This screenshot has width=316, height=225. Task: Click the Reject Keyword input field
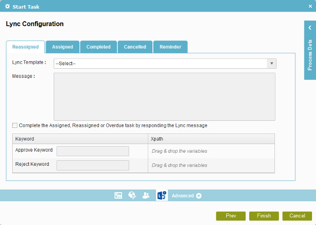[x=93, y=165]
